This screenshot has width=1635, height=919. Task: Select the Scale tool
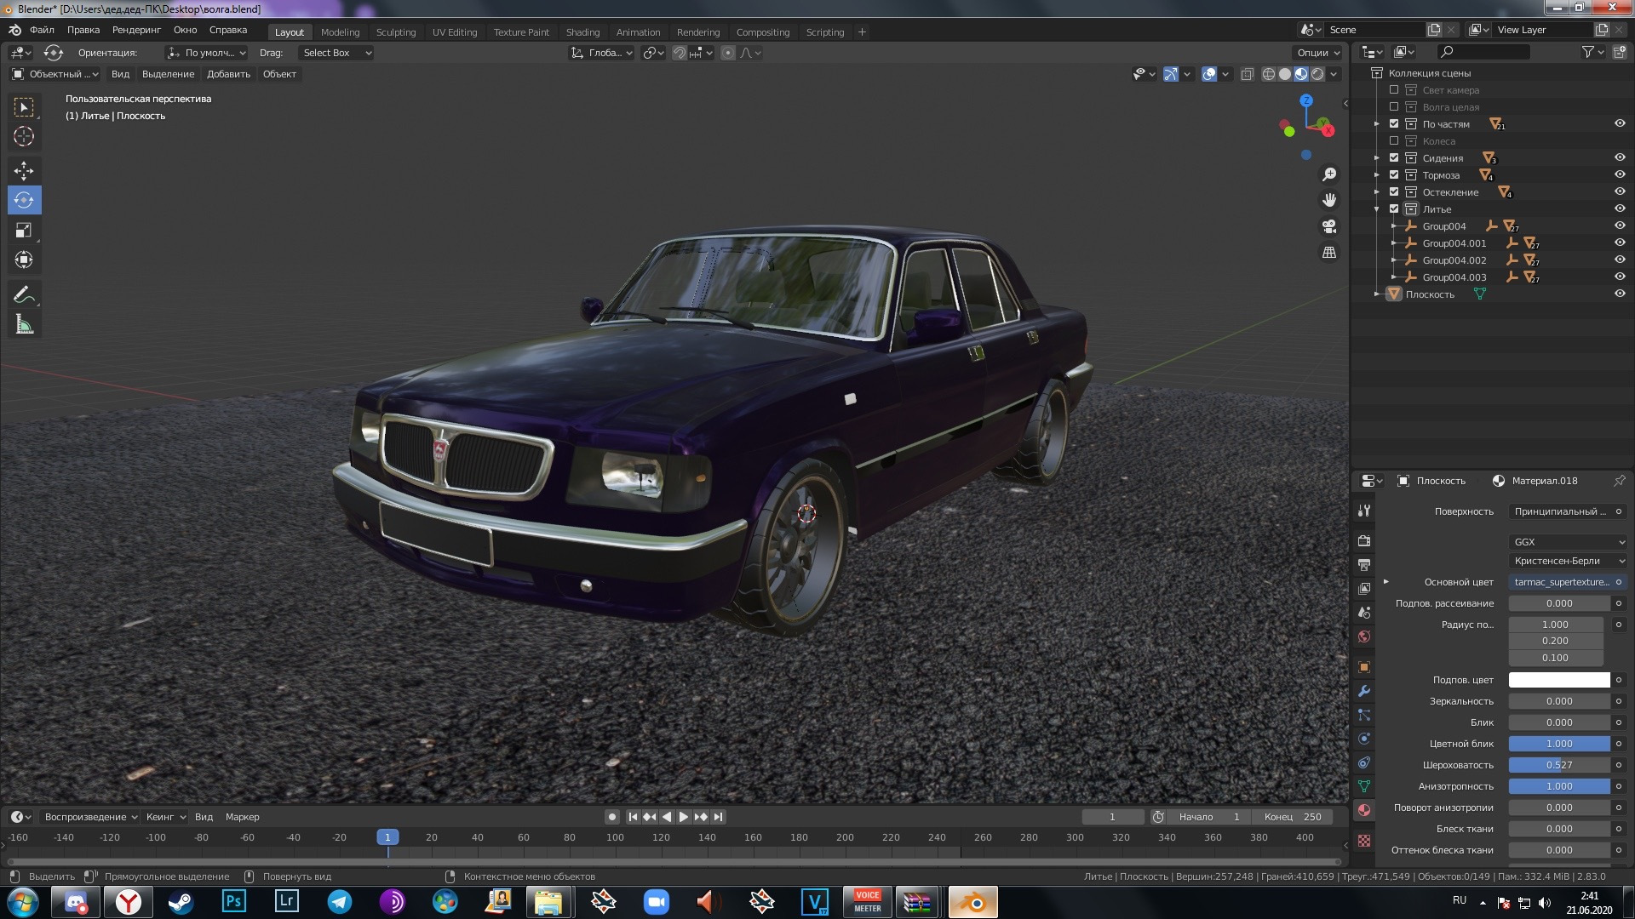[x=24, y=230]
